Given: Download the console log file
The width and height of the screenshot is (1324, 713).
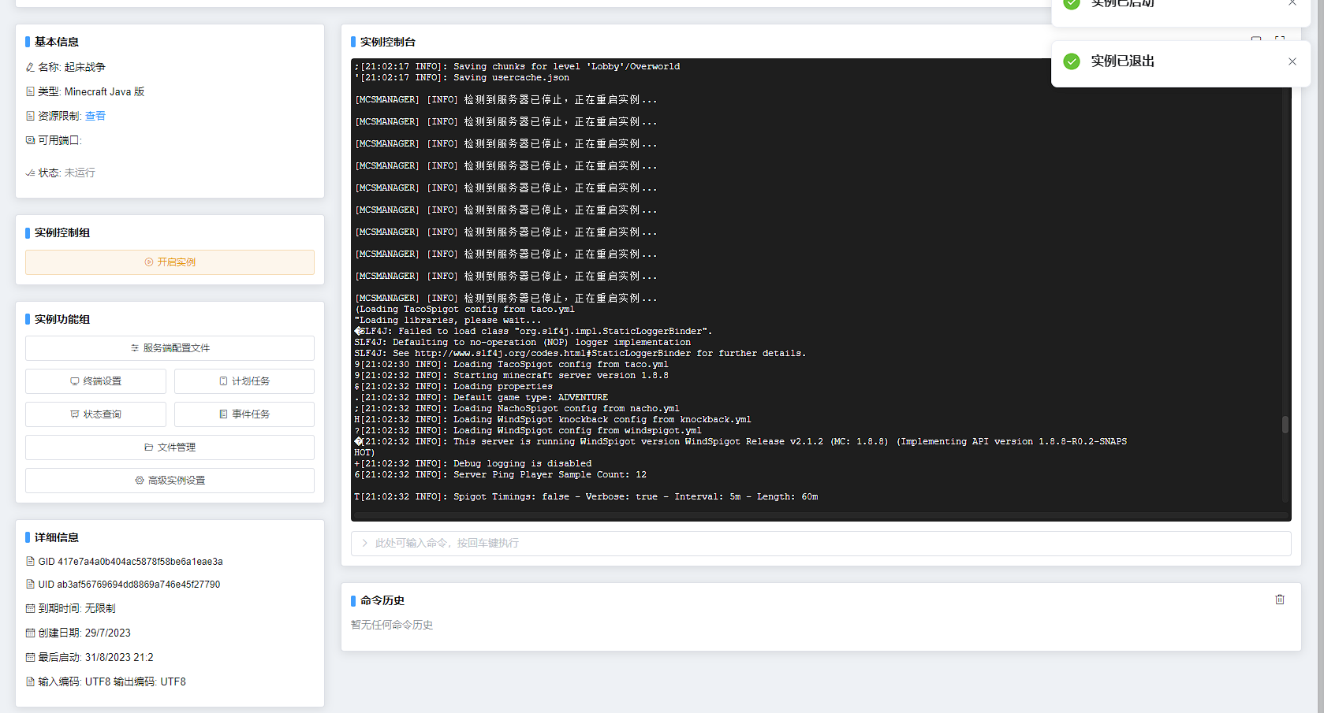Looking at the screenshot, I should coord(1255,38).
